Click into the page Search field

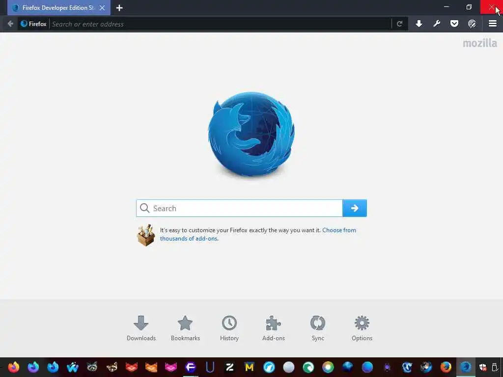(x=239, y=208)
